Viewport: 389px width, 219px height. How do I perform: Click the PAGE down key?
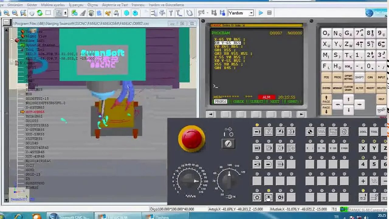pos(326,110)
